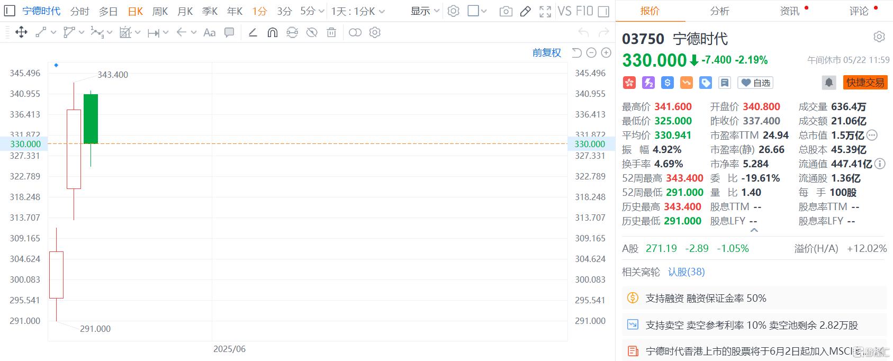Open the 分析 analysis tab
The width and height of the screenshot is (893, 361).
(x=719, y=11)
